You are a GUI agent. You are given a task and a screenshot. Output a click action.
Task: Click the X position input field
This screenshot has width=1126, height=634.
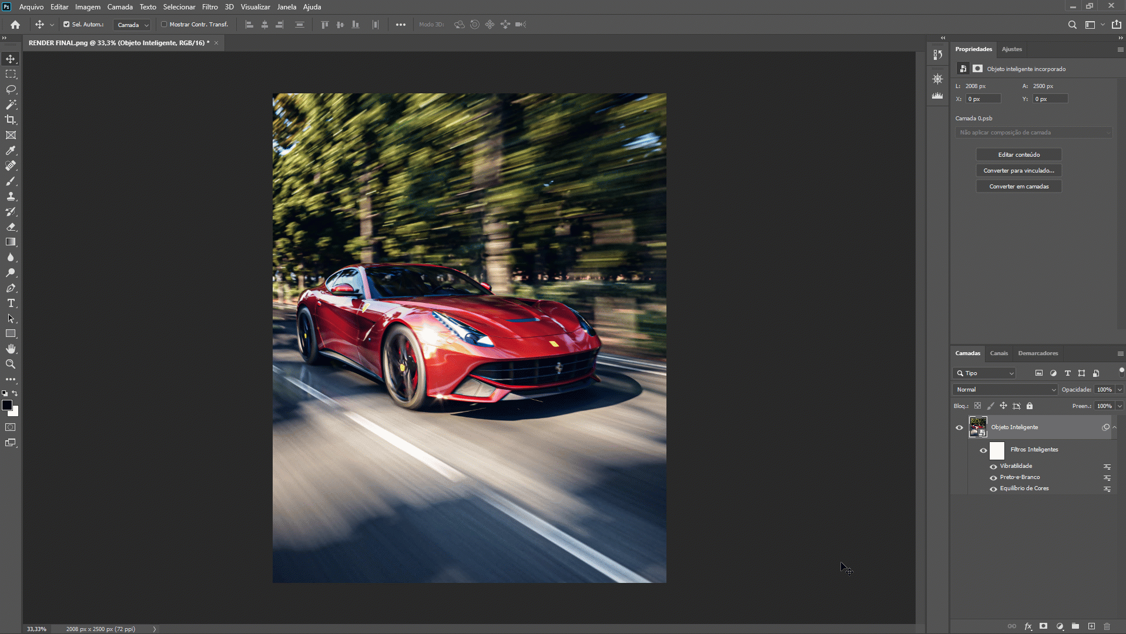pos(983,99)
